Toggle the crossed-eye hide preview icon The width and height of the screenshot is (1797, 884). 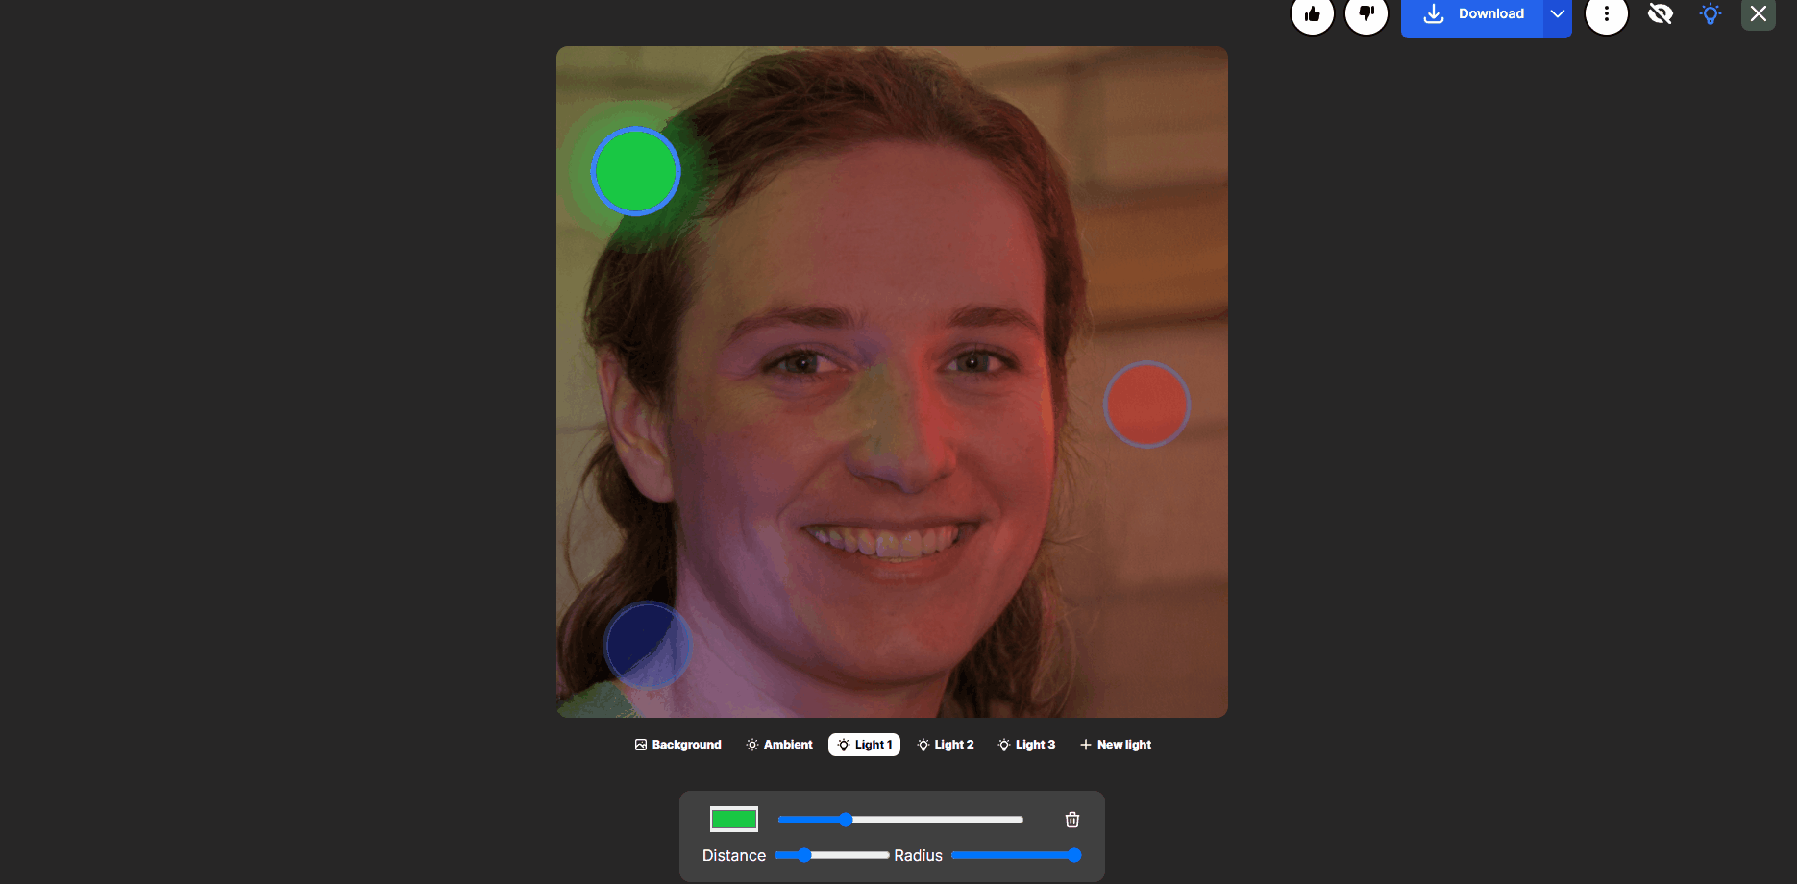click(x=1661, y=13)
